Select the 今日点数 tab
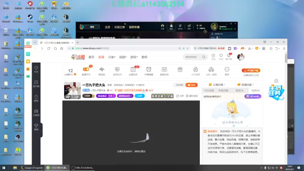The width and height of the screenshot is (304, 171). (x=209, y=90)
